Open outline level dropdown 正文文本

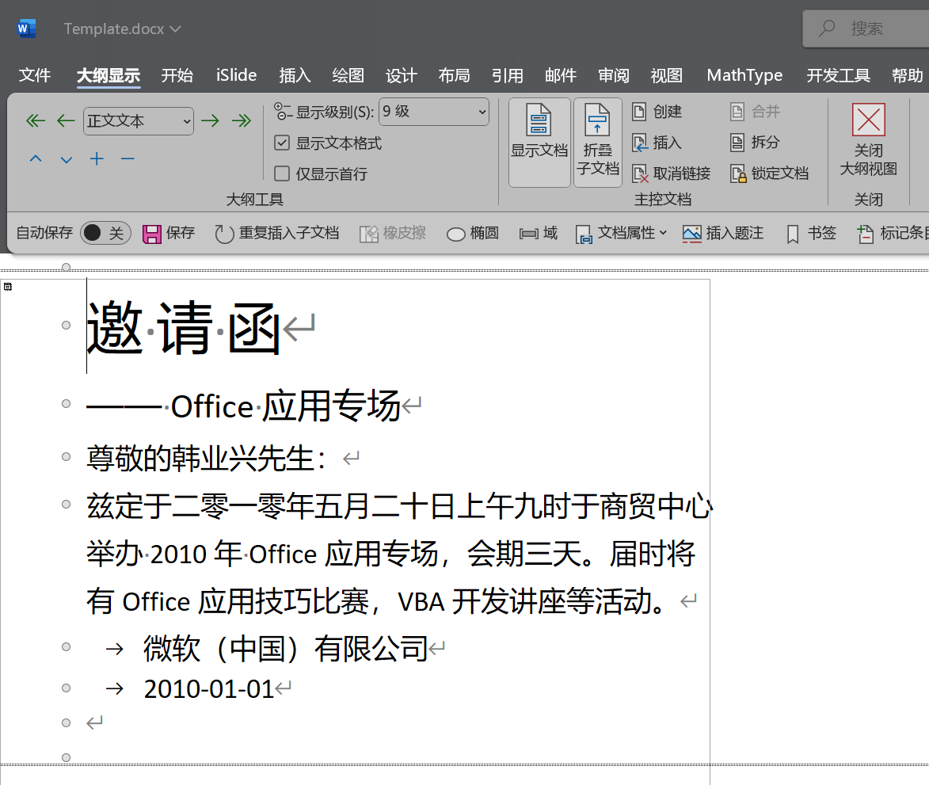(x=139, y=121)
